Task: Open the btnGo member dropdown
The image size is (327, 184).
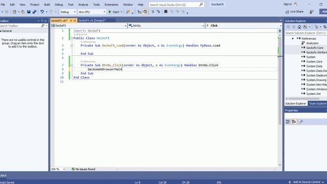Action: click(166, 26)
